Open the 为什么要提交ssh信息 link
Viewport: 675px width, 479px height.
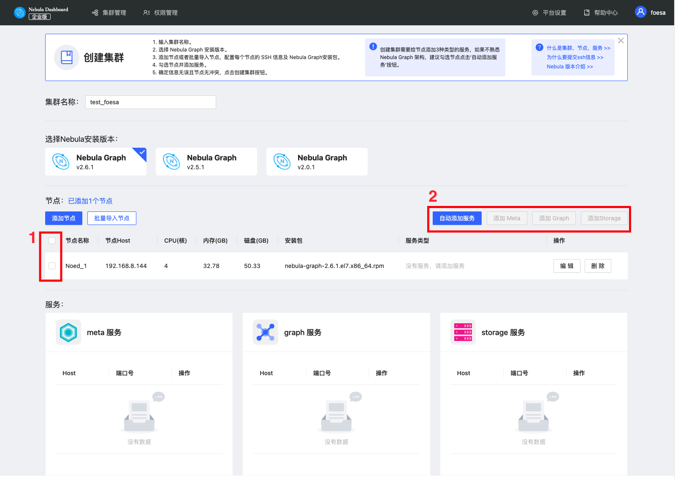pyautogui.click(x=575, y=57)
